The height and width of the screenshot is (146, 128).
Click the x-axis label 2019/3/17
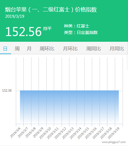click(x=98, y=133)
